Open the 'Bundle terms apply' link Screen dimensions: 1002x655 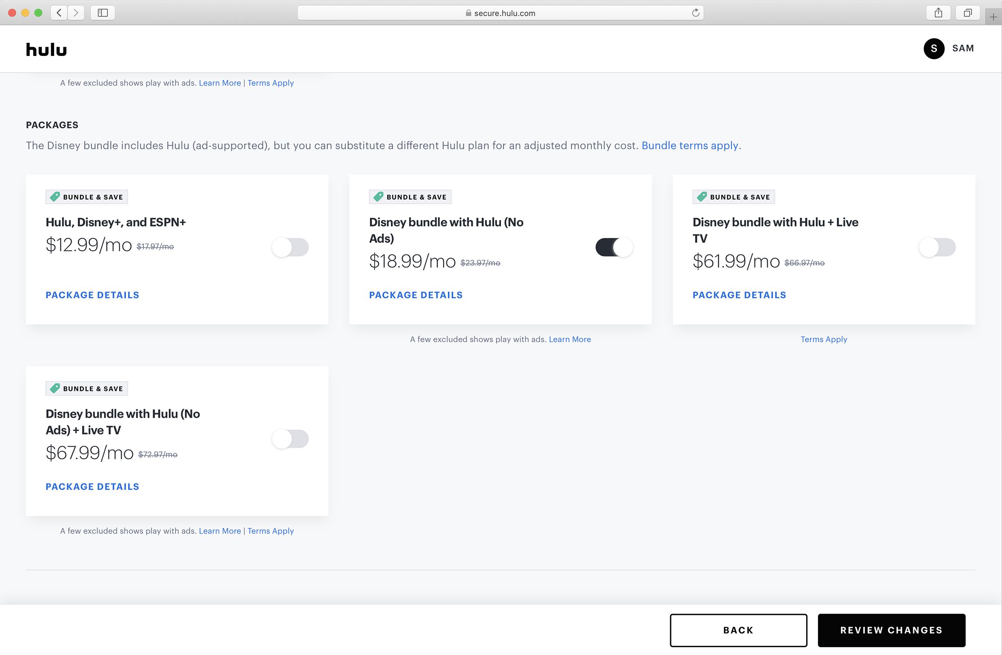pyautogui.click(x=690, y=145)
